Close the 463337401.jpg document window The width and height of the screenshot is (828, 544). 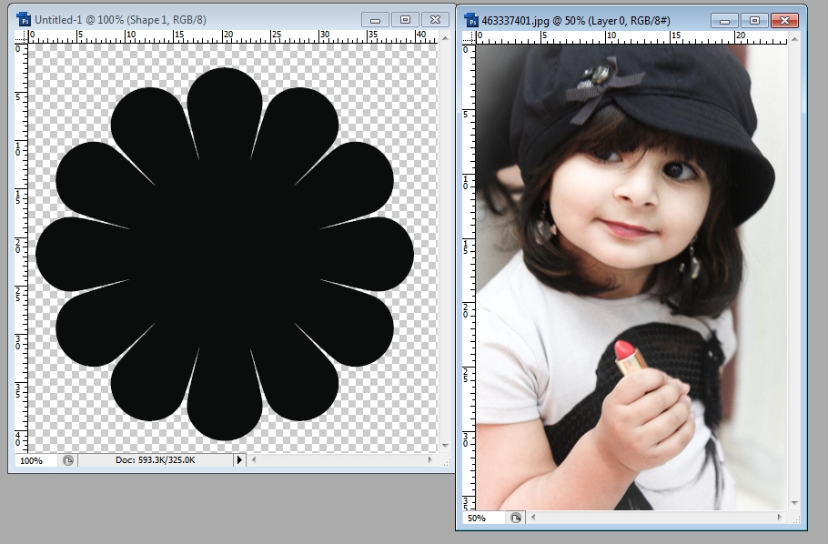(783, 19)
